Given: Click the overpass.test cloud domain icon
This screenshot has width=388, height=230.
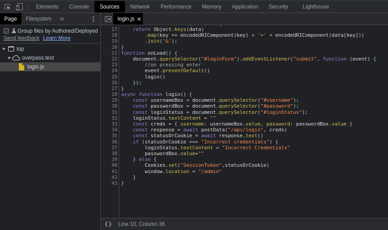Looking at the screenshot, I should (16, 58).
